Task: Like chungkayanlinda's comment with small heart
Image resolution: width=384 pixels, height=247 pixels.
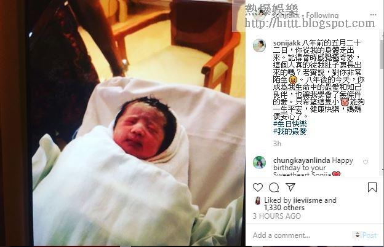Action: coord(366,162)
